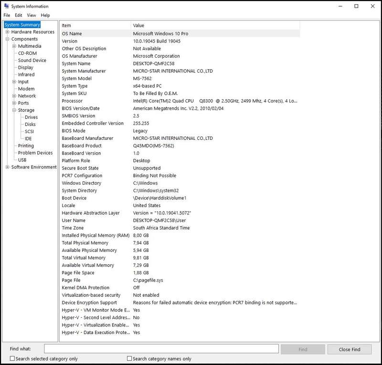Select the Modem category

tap(26, 89)
